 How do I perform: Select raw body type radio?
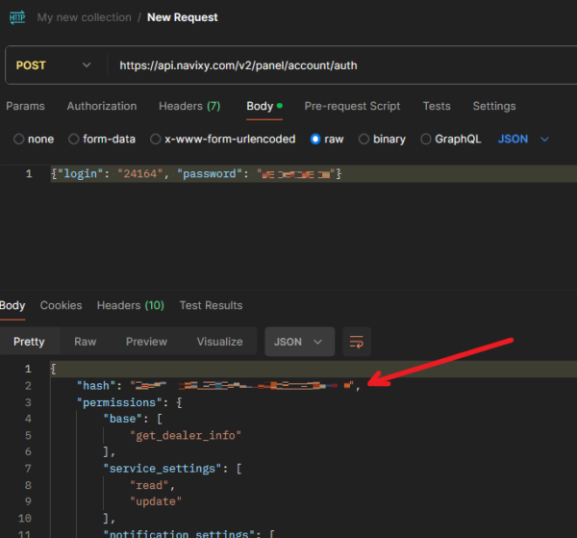tap(315, 140)
